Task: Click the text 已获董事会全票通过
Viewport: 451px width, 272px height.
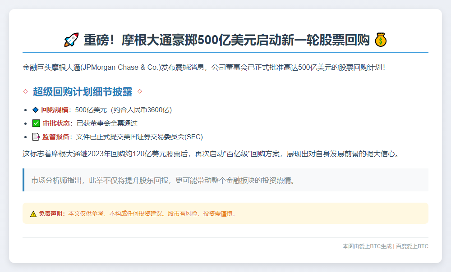Action: 107,123
